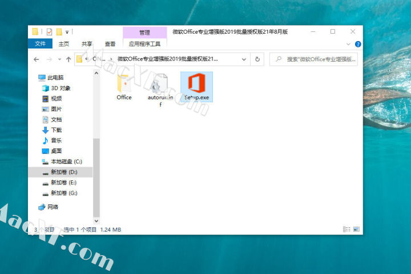Click the navigation pane scrollbar thumb
The width and height of the screenshot is (411, 274).
click(96, 178)
